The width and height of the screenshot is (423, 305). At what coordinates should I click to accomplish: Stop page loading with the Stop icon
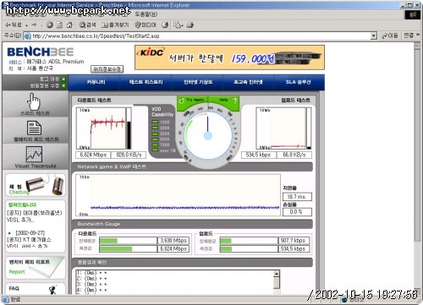pyautogui.click(x=50, y=25)
